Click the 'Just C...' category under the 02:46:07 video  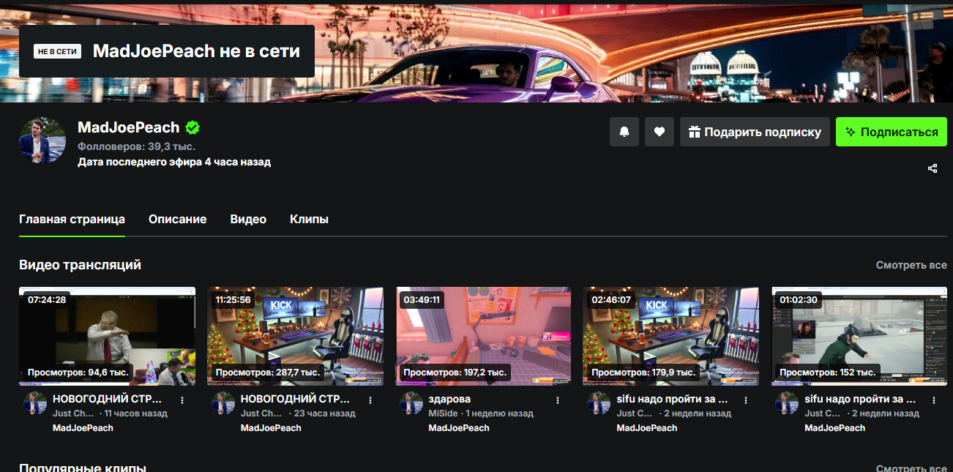pos(635,413)
